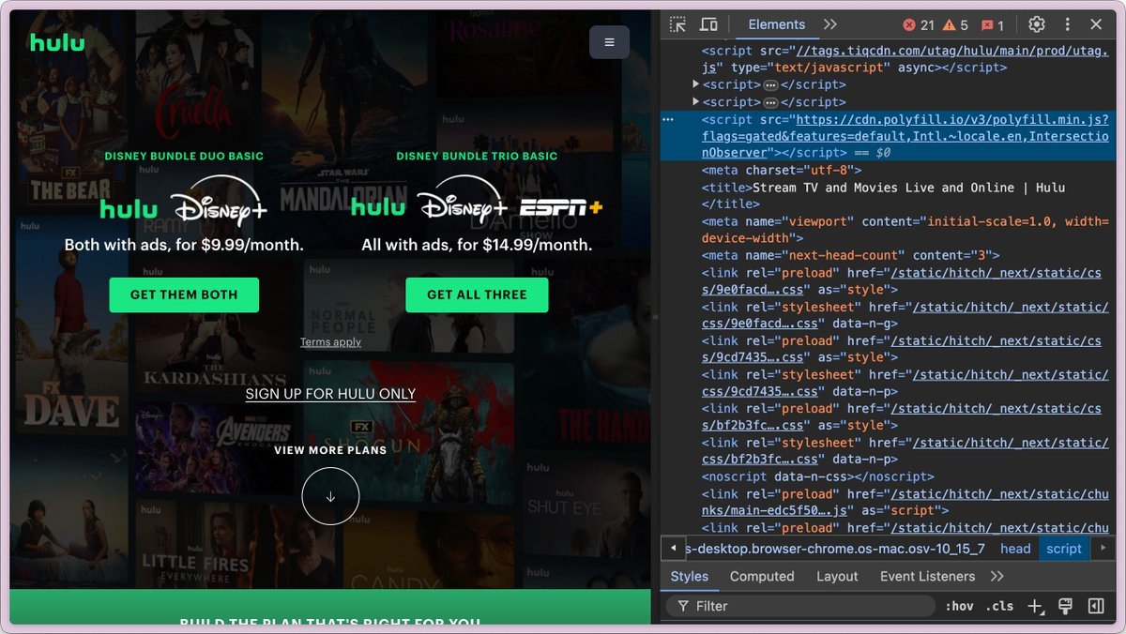Toggle the device toolbar emulation icon
1126x634 pixels.
(708, 25)
